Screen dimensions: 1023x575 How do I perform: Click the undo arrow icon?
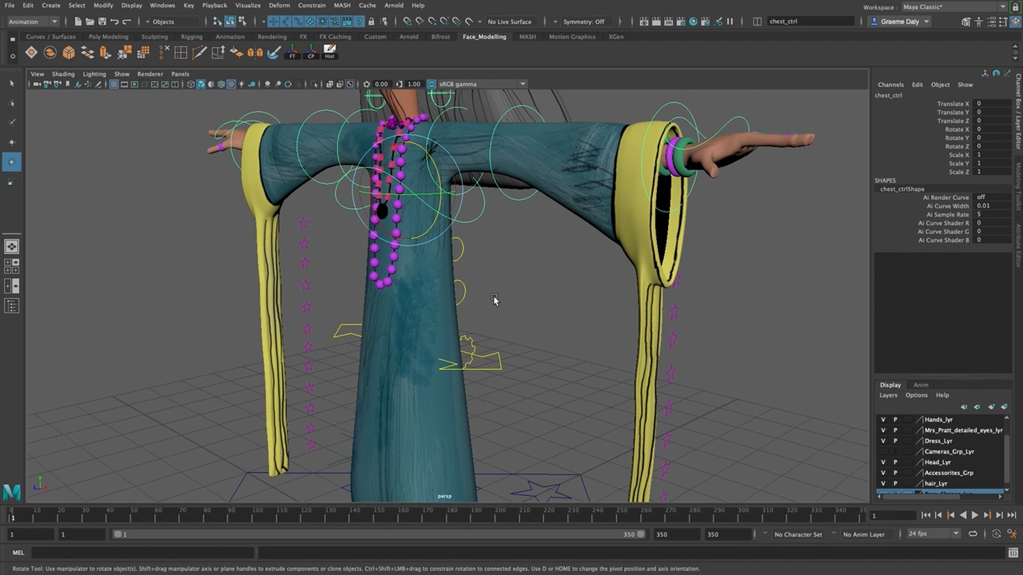[114, 21]
